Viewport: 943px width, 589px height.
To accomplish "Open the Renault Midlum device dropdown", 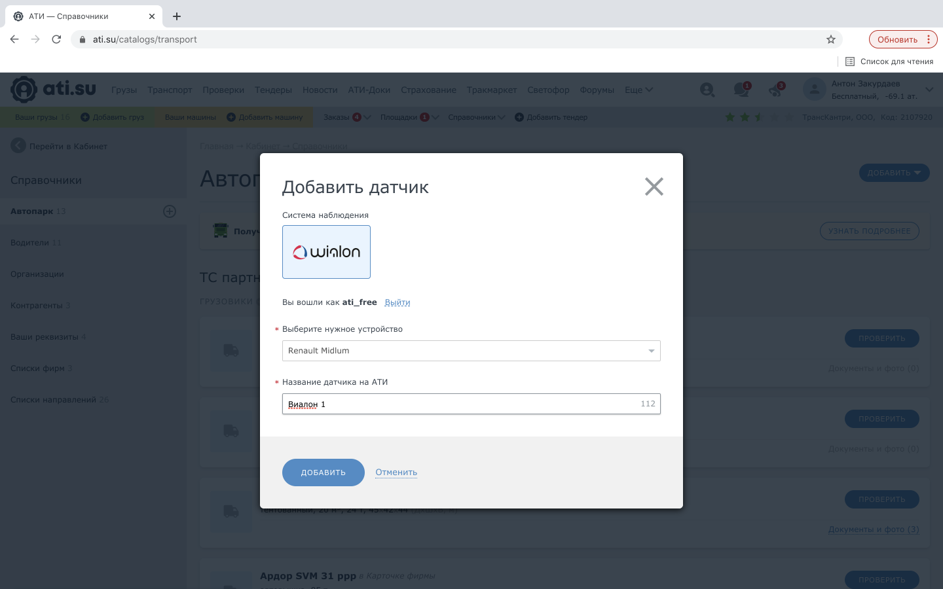I will [x=471, y=351].
